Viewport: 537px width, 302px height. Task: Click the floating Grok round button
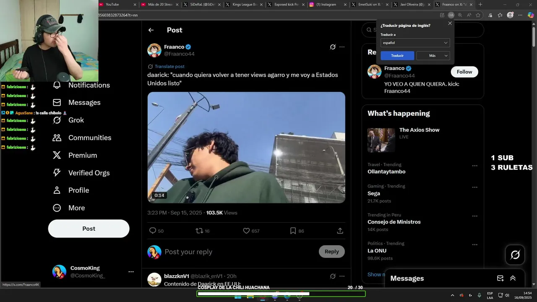pos(515,255)
